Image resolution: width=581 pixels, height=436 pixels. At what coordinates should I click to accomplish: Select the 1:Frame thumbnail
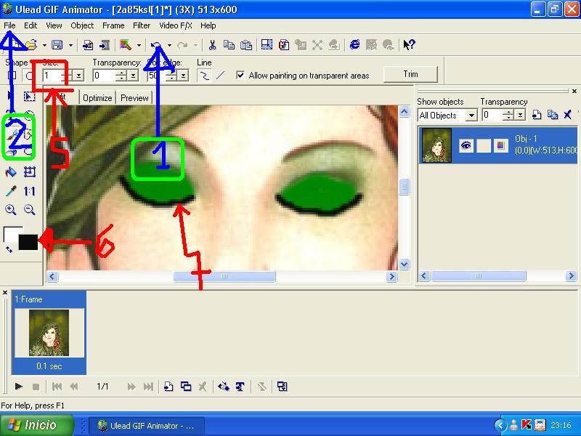[49, 332]
